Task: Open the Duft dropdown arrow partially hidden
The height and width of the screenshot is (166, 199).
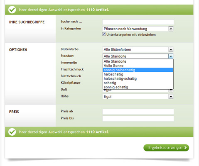Action: 171,90
